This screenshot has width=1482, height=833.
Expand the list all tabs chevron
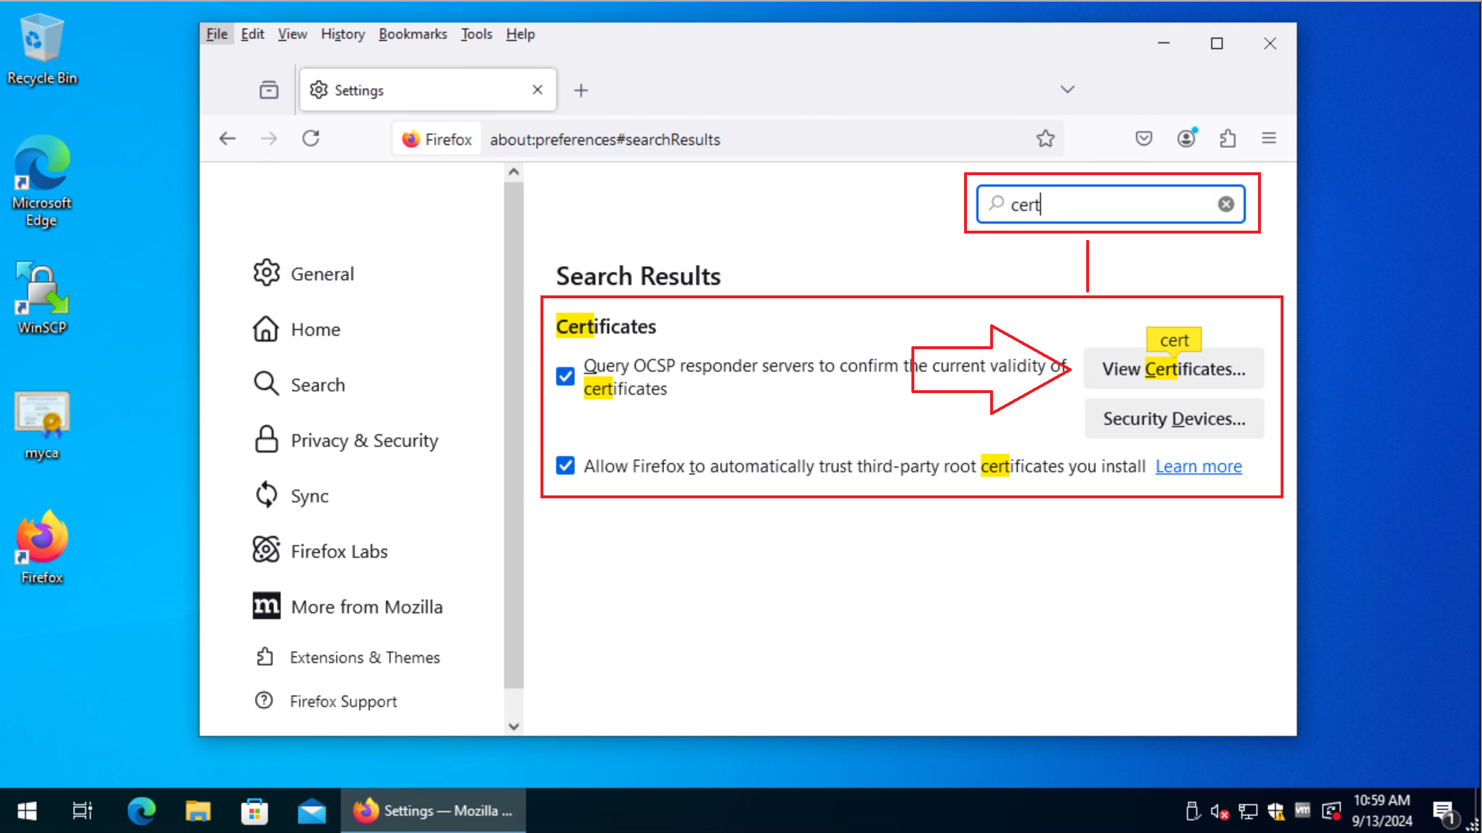coord(1067,90)
